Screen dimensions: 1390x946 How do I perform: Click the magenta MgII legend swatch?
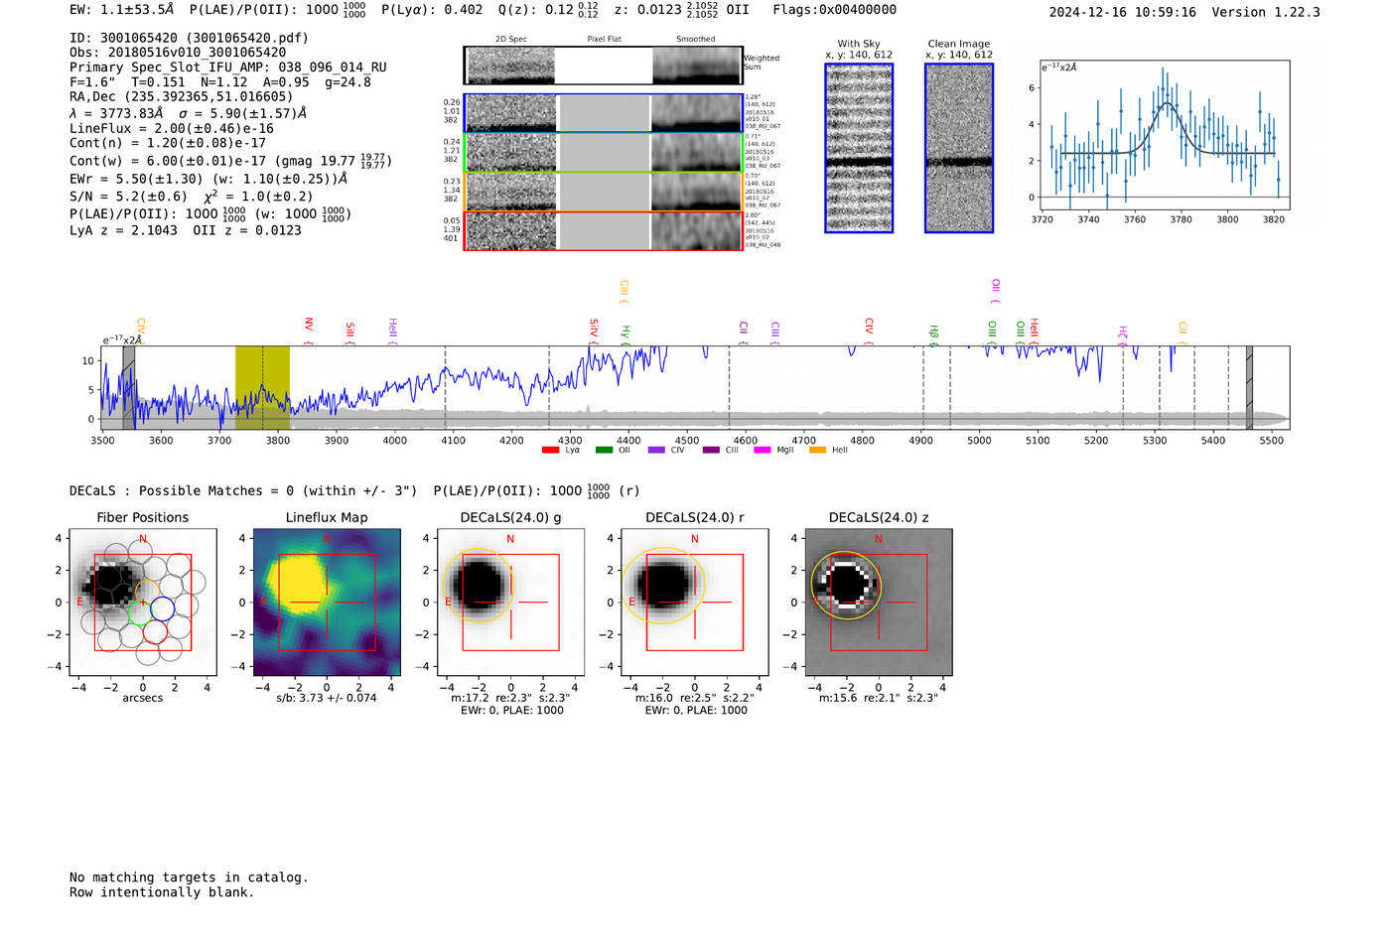click(x=763, y=451)
